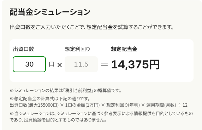The width and height of the screenshot is (202, 130).
Task: Click the note 想定配当金の計算式は下記の通りです
Action: 50,99
